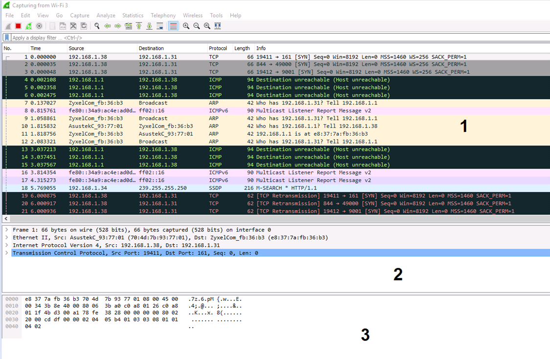550x359 pixels.
Task: Open the File menu
Action: coord(9,16)
